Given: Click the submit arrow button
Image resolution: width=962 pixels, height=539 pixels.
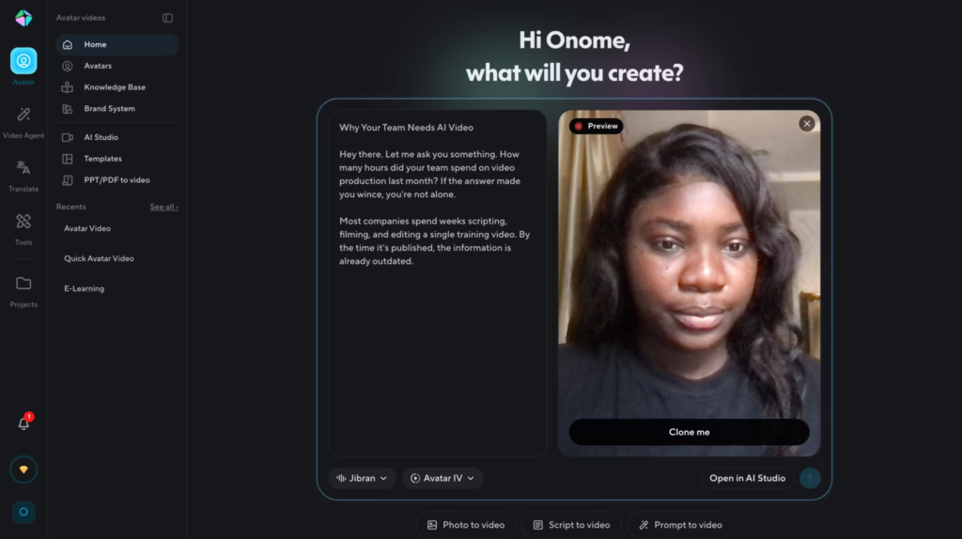Looking at the screenshot, I should 810,478.
